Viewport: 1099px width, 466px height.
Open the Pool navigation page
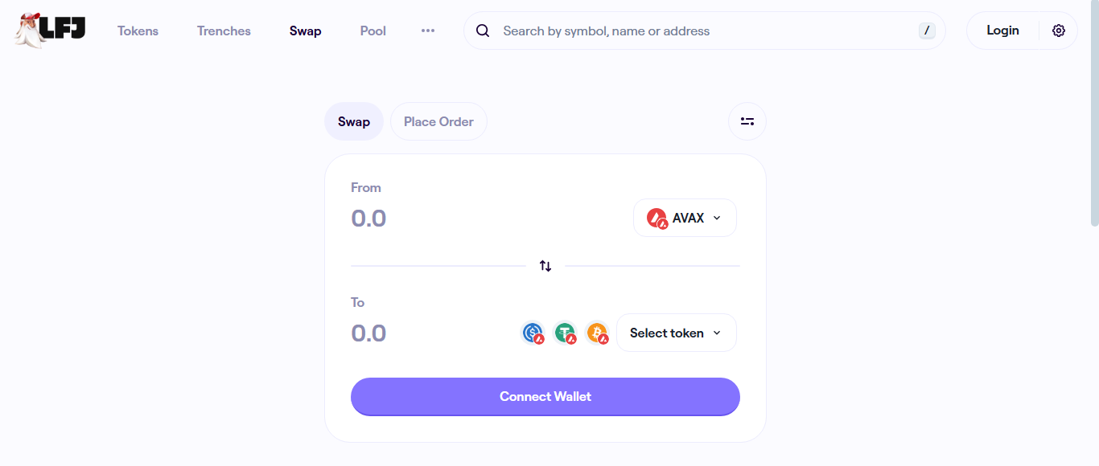click(x=373, y=31)
